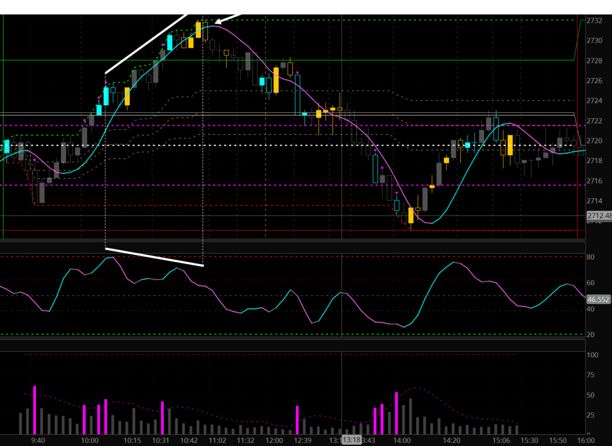The height and width of the screenshot is (446, 612).
Task: Click the 2720 price axis label
Action: pos(594,141)
